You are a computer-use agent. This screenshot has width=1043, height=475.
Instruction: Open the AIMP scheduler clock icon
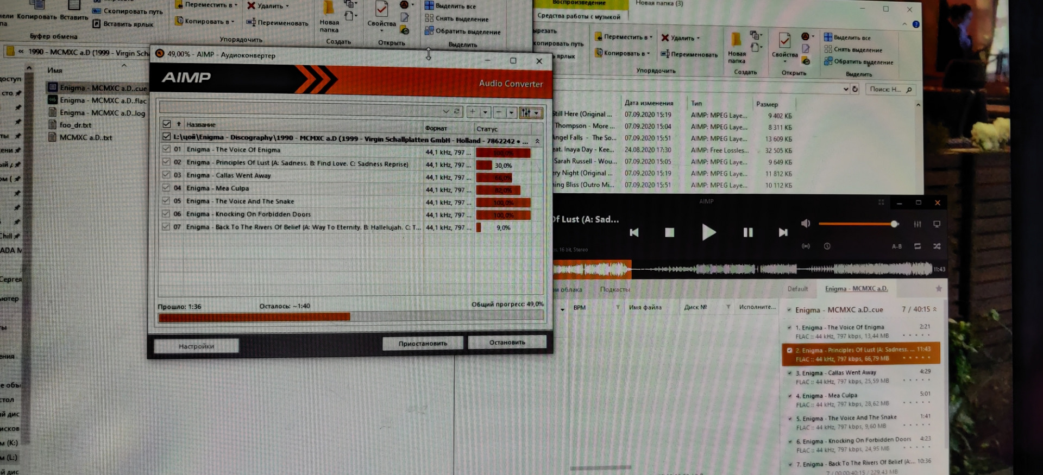coord(827,246)
